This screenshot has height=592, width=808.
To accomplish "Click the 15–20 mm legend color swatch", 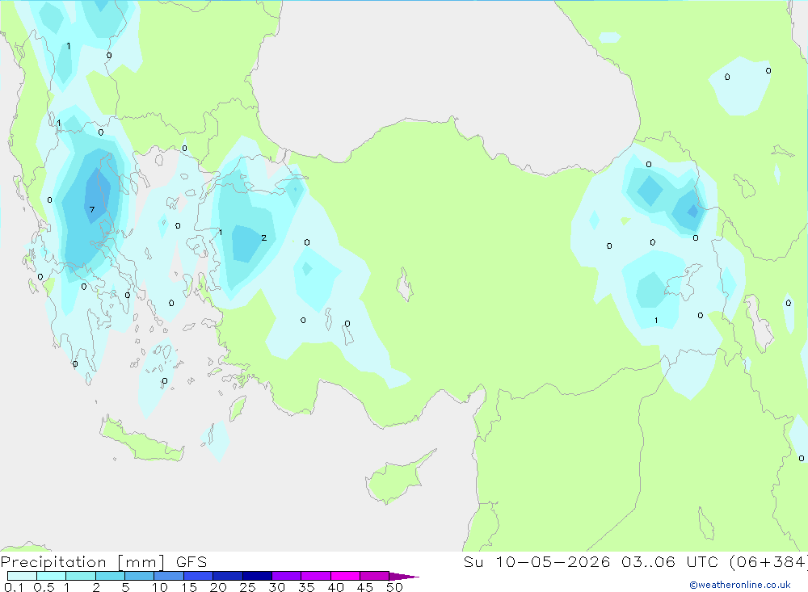I will (199, 576).
